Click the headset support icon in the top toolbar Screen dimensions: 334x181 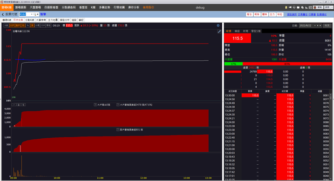(x=294, y=7)
